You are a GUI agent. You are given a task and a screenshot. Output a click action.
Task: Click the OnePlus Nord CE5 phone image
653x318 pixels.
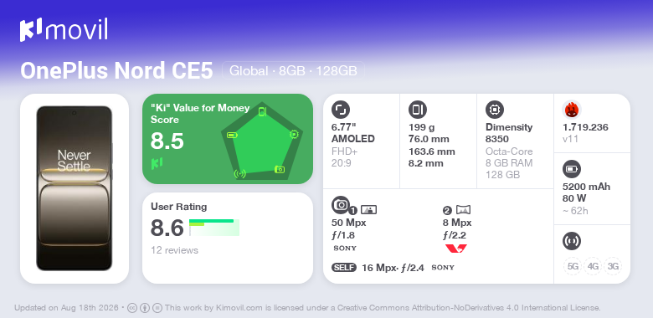click(x=75, y=188)
